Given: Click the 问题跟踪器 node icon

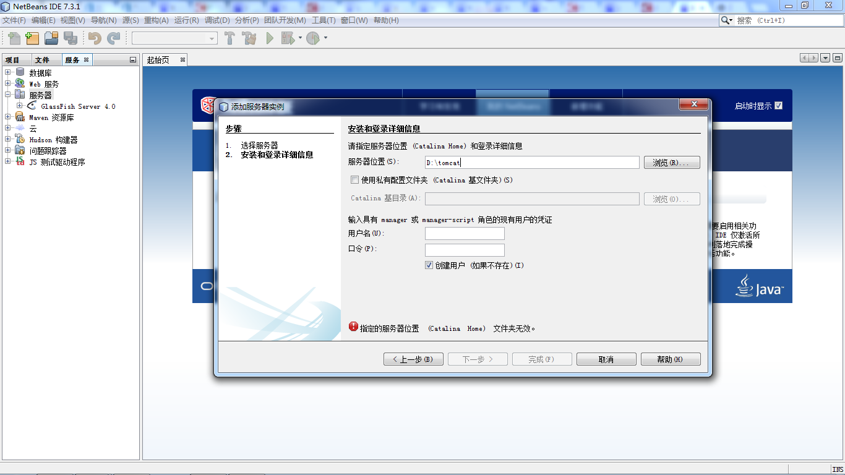Looking at the screenshot, I should pos(20,150).
